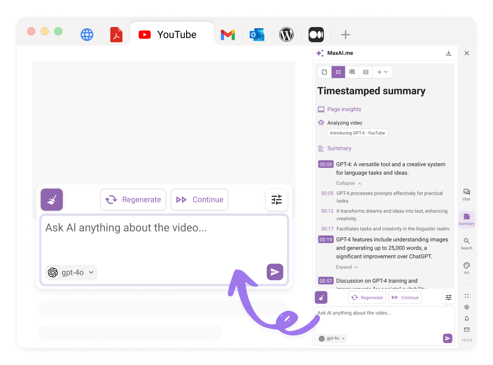Open the page summary document icon
This screenshot has height=365, width=493.
pos(324,72)
